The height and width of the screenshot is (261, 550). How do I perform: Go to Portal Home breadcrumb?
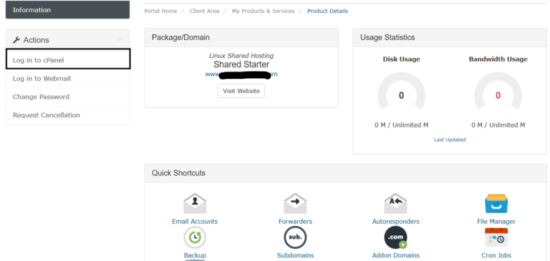(160, 11)
